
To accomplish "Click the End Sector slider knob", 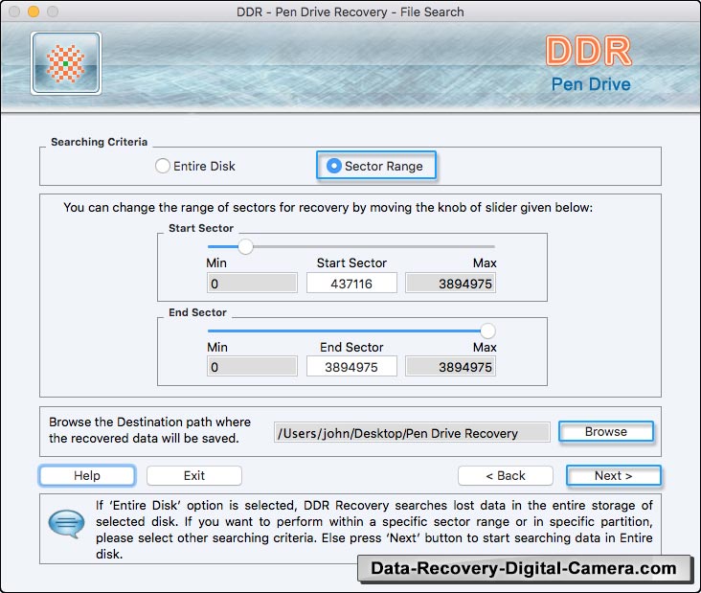I will click(x=487, y=331).
